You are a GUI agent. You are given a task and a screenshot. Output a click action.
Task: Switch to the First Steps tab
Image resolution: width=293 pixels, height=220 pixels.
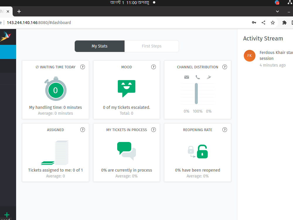(151, 46)
